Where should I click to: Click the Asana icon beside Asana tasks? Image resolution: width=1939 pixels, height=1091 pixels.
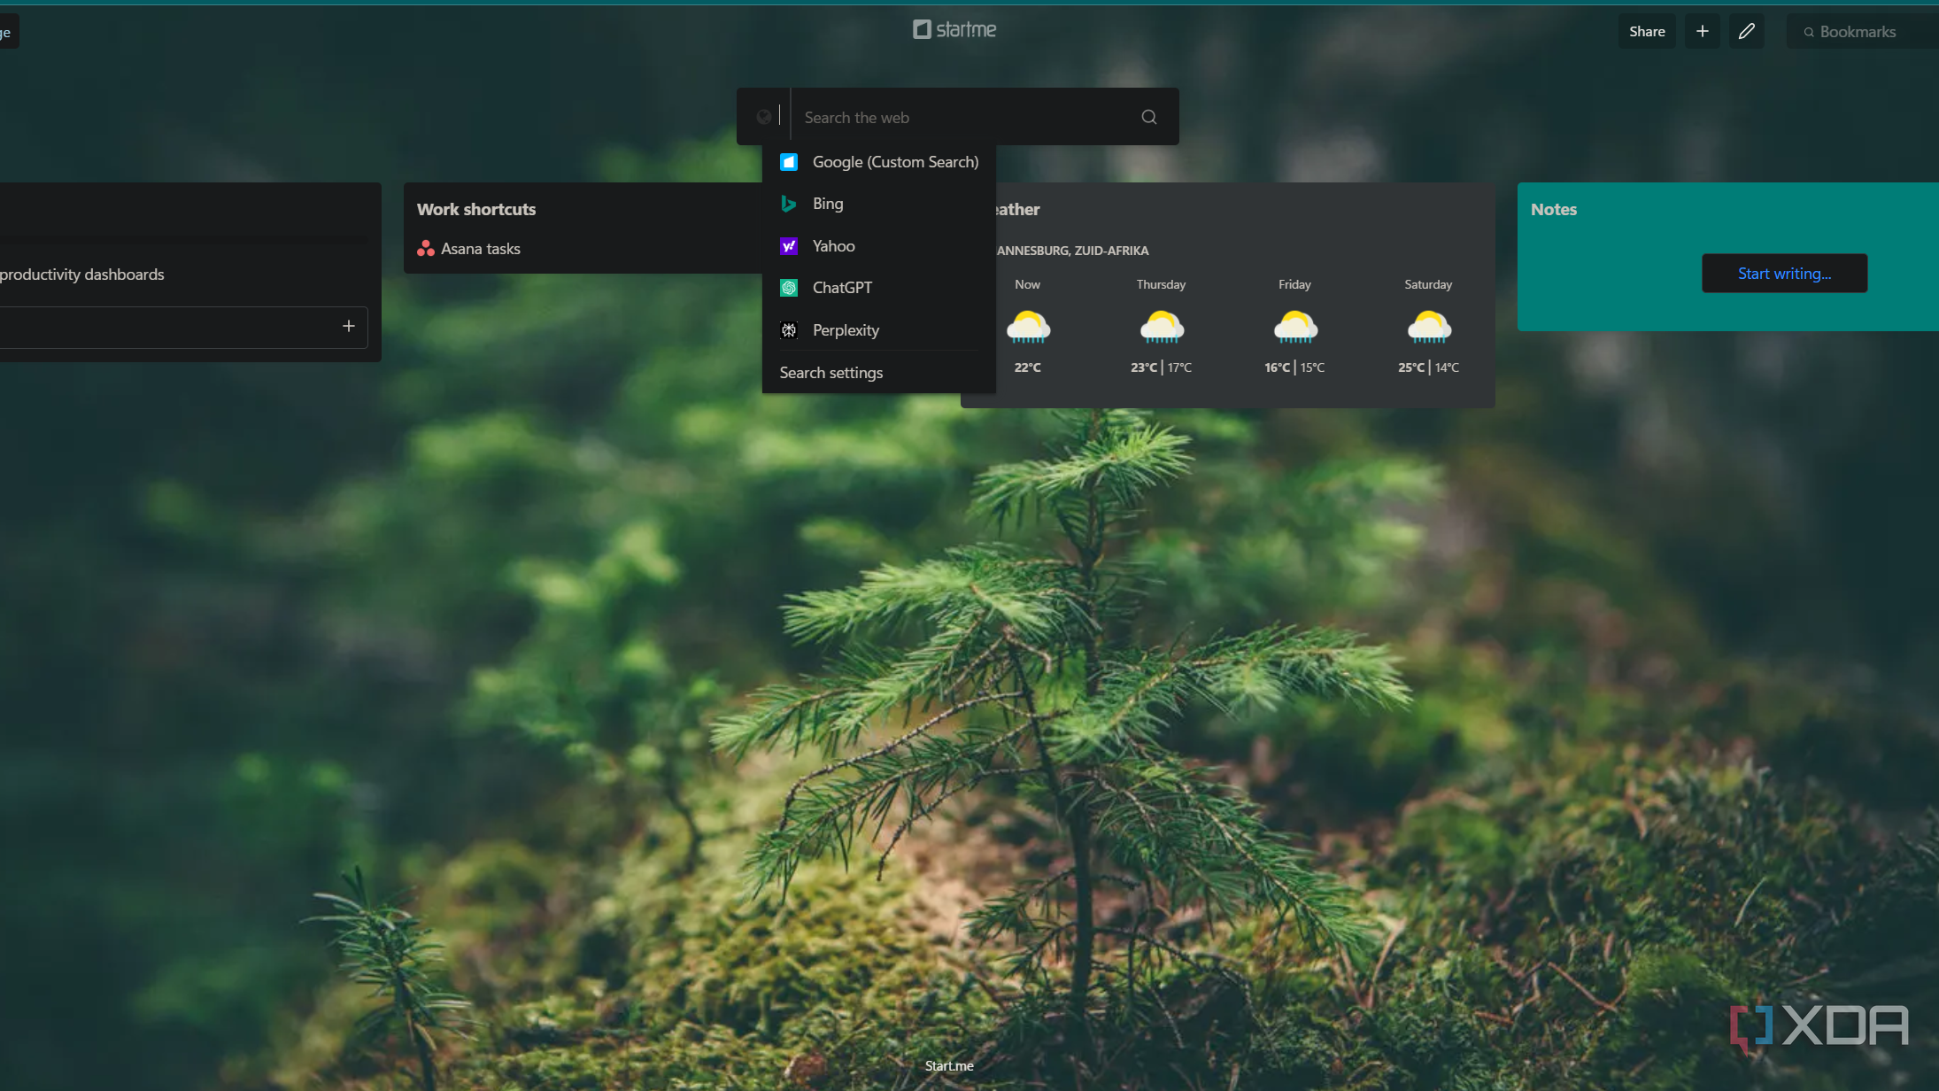[x=426, y=249]
